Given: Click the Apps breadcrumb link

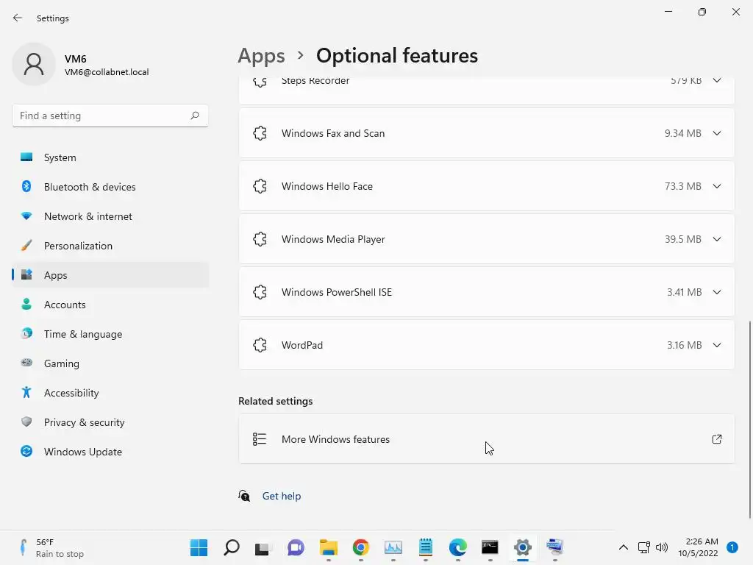Looking at the screenshot, I should coord(261,56).
